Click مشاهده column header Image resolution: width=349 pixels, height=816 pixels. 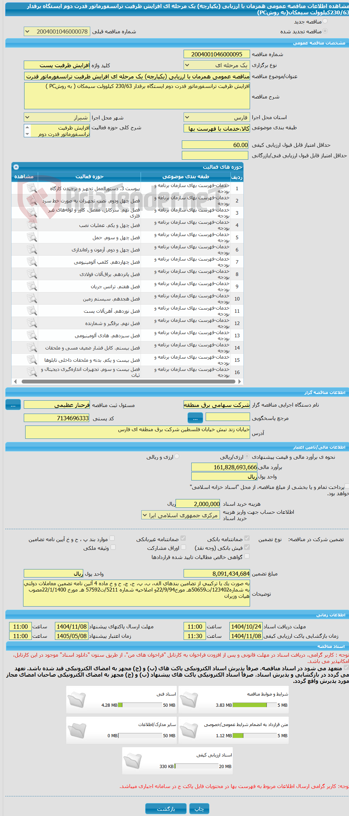[x=24, y=177]
